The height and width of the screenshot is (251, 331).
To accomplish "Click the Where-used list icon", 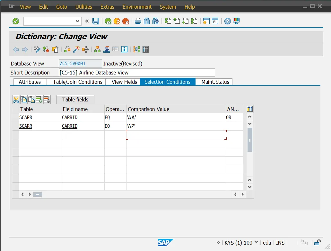I will [x=85, y=49].
